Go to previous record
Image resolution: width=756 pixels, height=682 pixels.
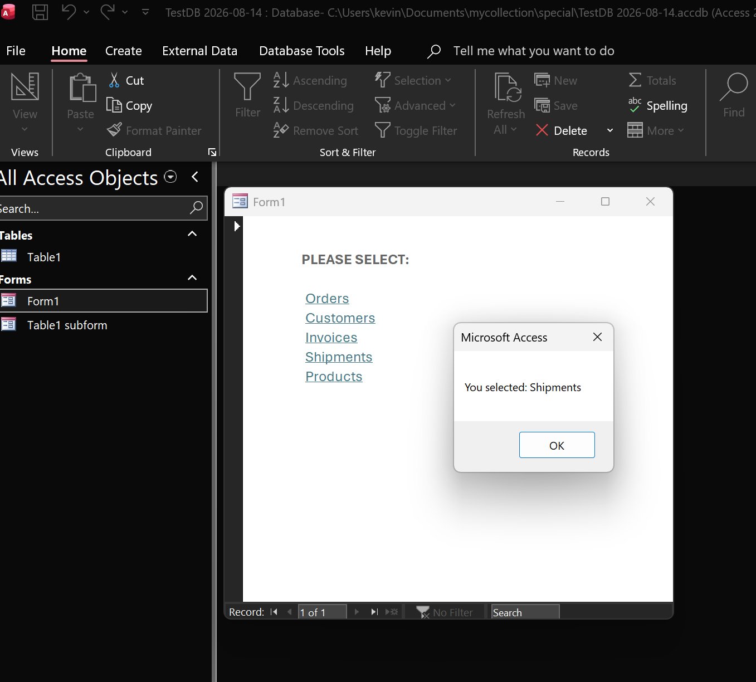point(289,612)
